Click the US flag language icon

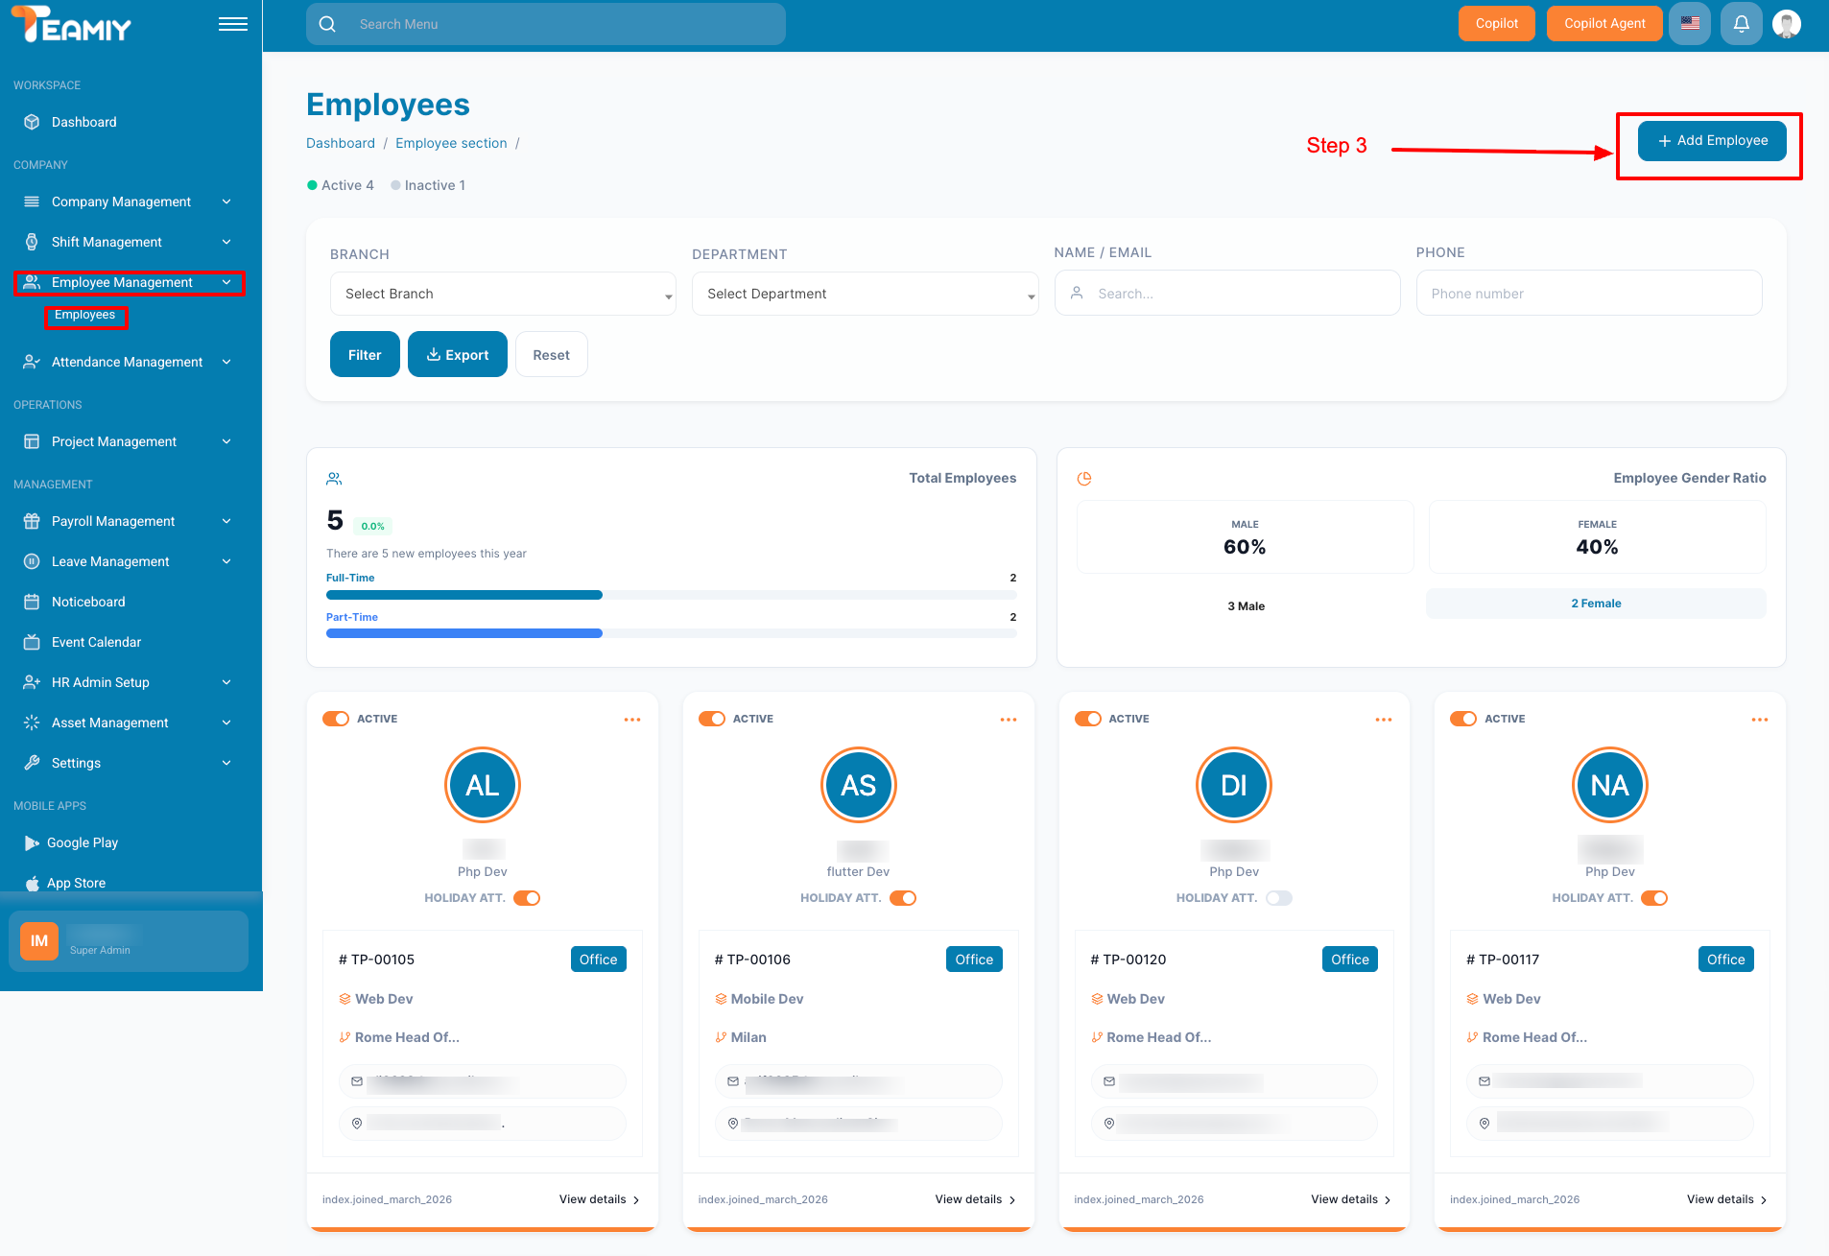pyautogui.click(x=1690, y=24)
